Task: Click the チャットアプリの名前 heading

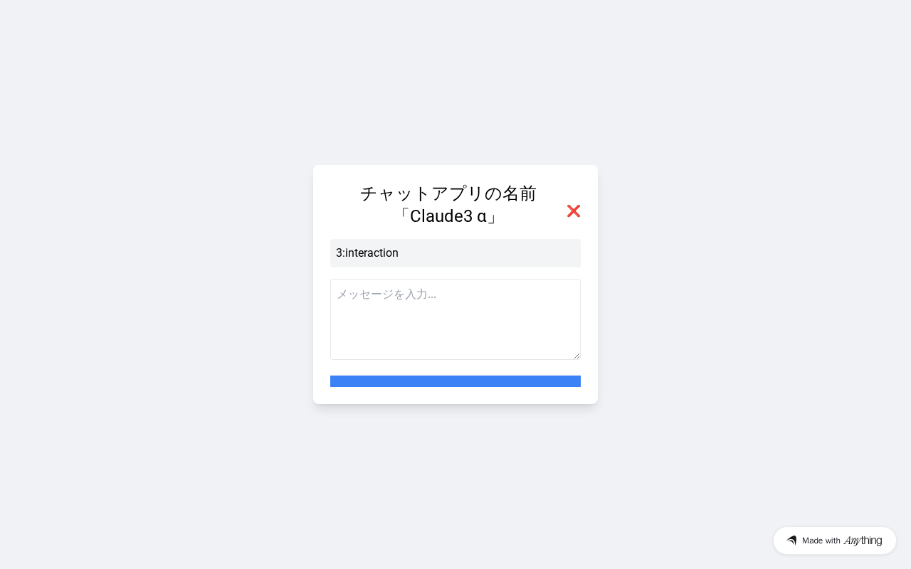Action: pyautogui.click(x=448, y=193)
